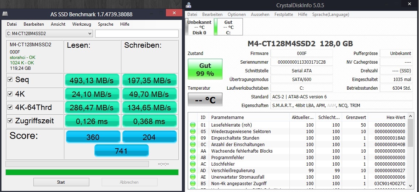Open Datei menu in CrystalDiskInfo
Viewport: 419px width, 192px height.
click(x=192, y=14)
